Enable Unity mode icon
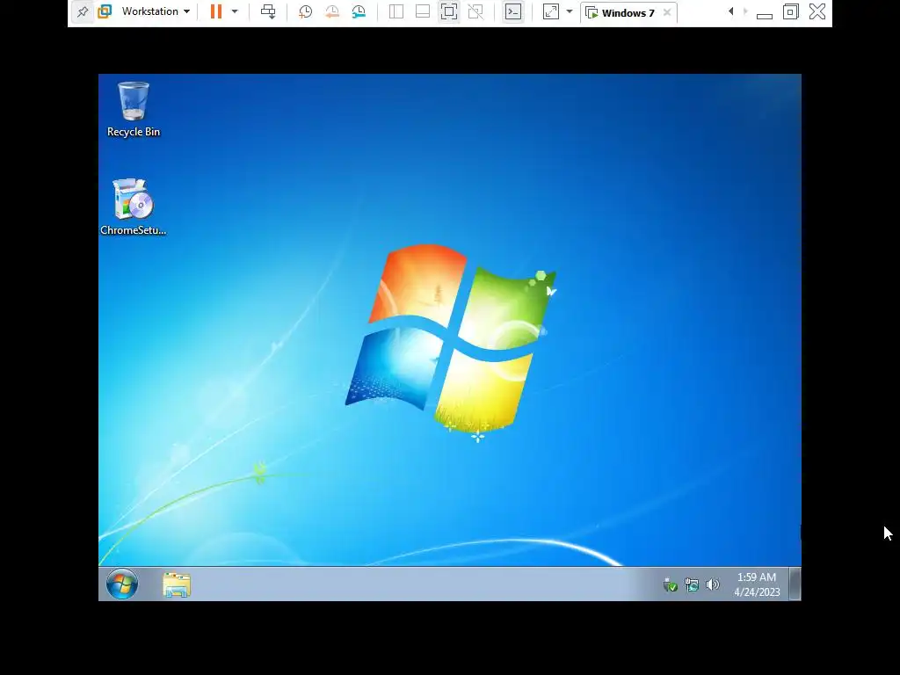Screen dimensions: 900x675 point(475,11)
